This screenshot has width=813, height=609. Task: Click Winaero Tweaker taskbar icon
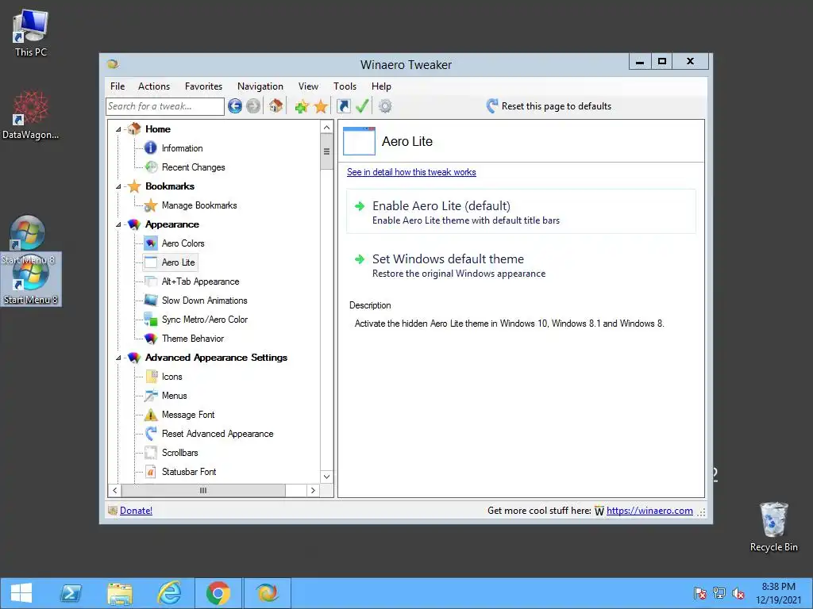click(x=267, y=593)
